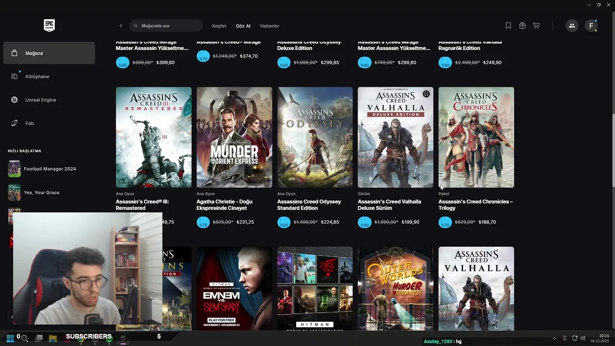The image size is (615, 346).
Task: Open Murder on the Orient Express cover
Action: point(234,137)
